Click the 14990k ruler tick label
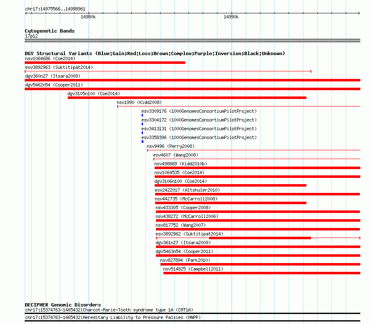The image size is (372, 324). pos(231,17)
